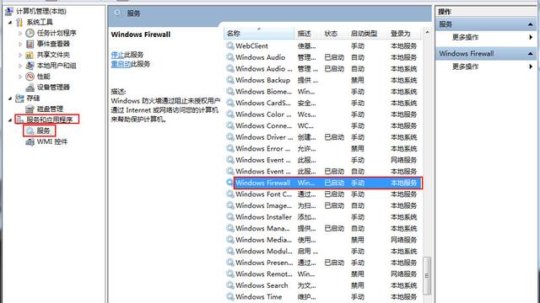Select the Windows Color ... service row
This screenshot has height=303, width=540.
coord(323,114)
